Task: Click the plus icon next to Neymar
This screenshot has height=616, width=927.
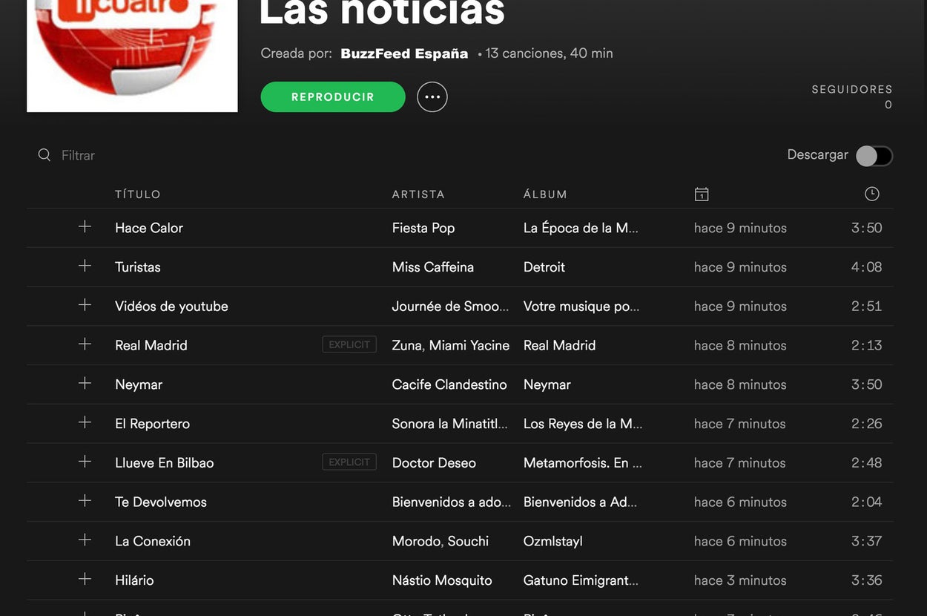Action: coord(85,384)
